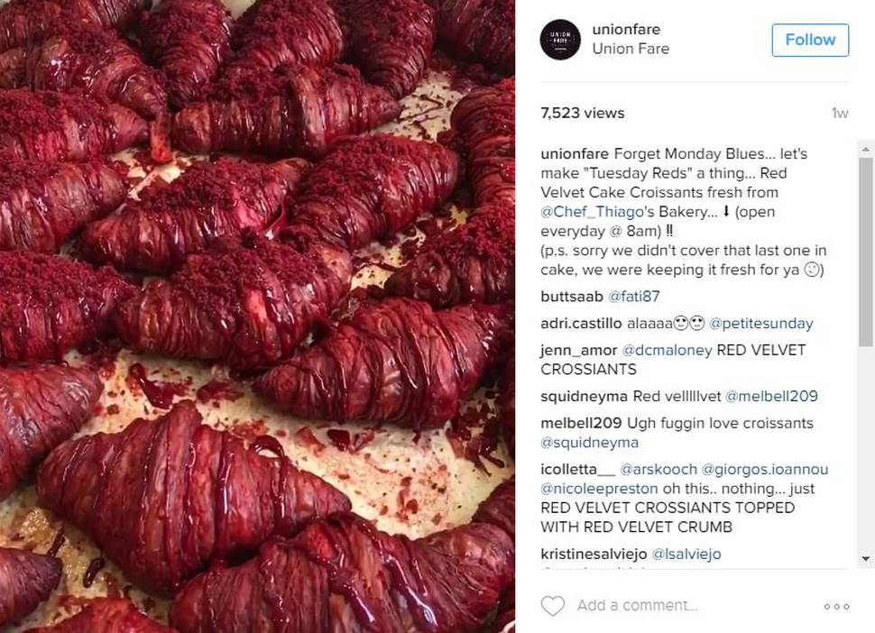Click the scrollbar down arrow
875x633 pixels.
click(x=865, y=558)
